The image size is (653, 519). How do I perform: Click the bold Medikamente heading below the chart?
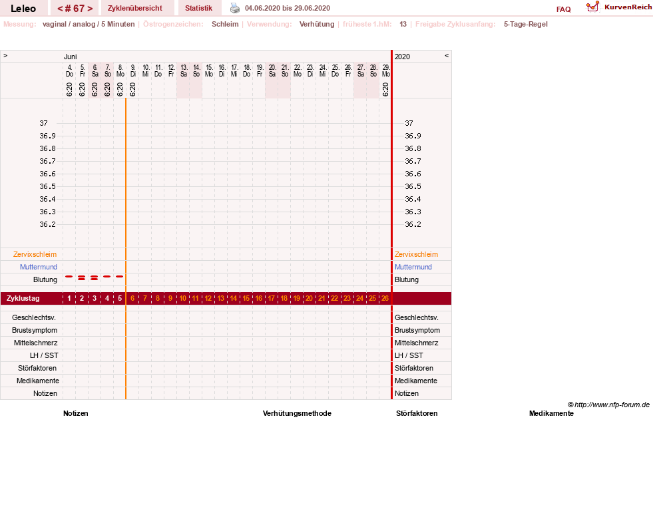tap(551, 413)
